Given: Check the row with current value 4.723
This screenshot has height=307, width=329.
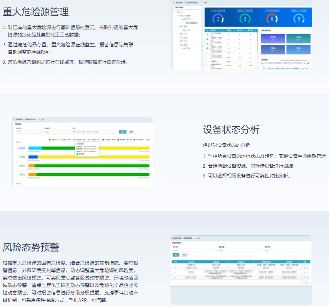Looking at the screenshot, I should pyautogui.click(x=208, y=57).
